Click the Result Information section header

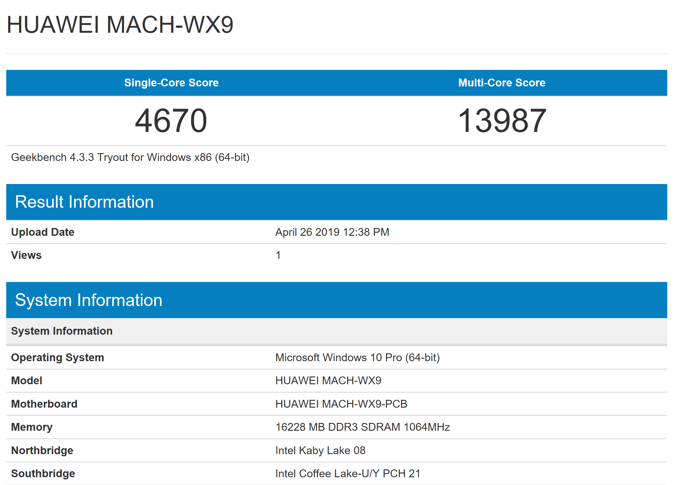click(x=84, y=202)
